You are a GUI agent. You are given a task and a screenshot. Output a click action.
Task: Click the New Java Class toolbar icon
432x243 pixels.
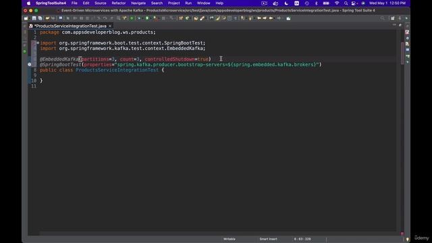[188, 18]
